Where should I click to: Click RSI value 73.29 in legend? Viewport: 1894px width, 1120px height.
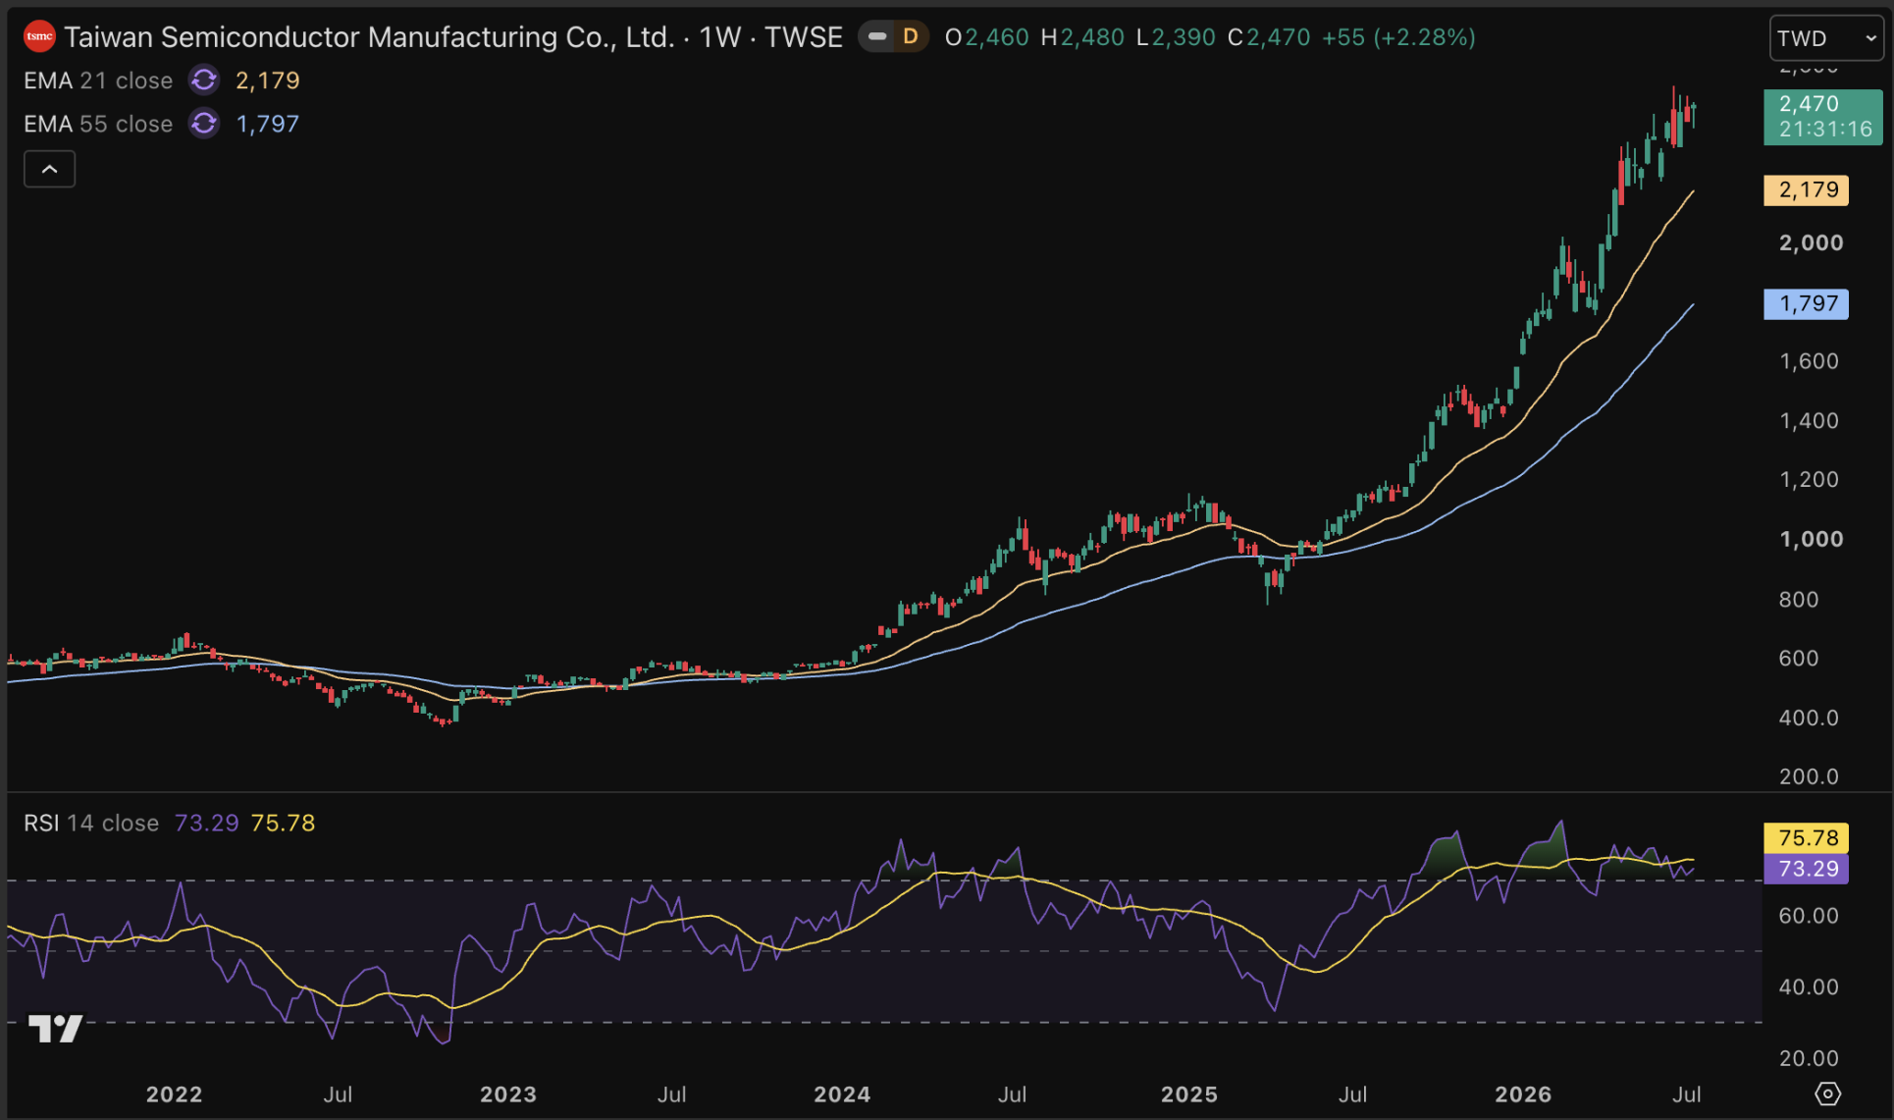click(207, 823)
